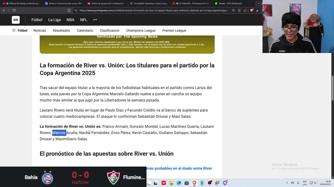This screenshot has width=334, height=187.
Task: Open the Notepad taskbar icon
Action: pos(202,183)
